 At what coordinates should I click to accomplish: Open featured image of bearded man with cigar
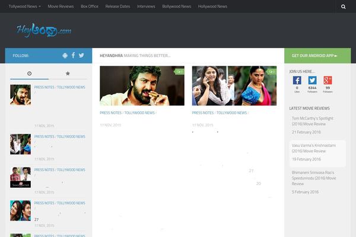[142, 86]
